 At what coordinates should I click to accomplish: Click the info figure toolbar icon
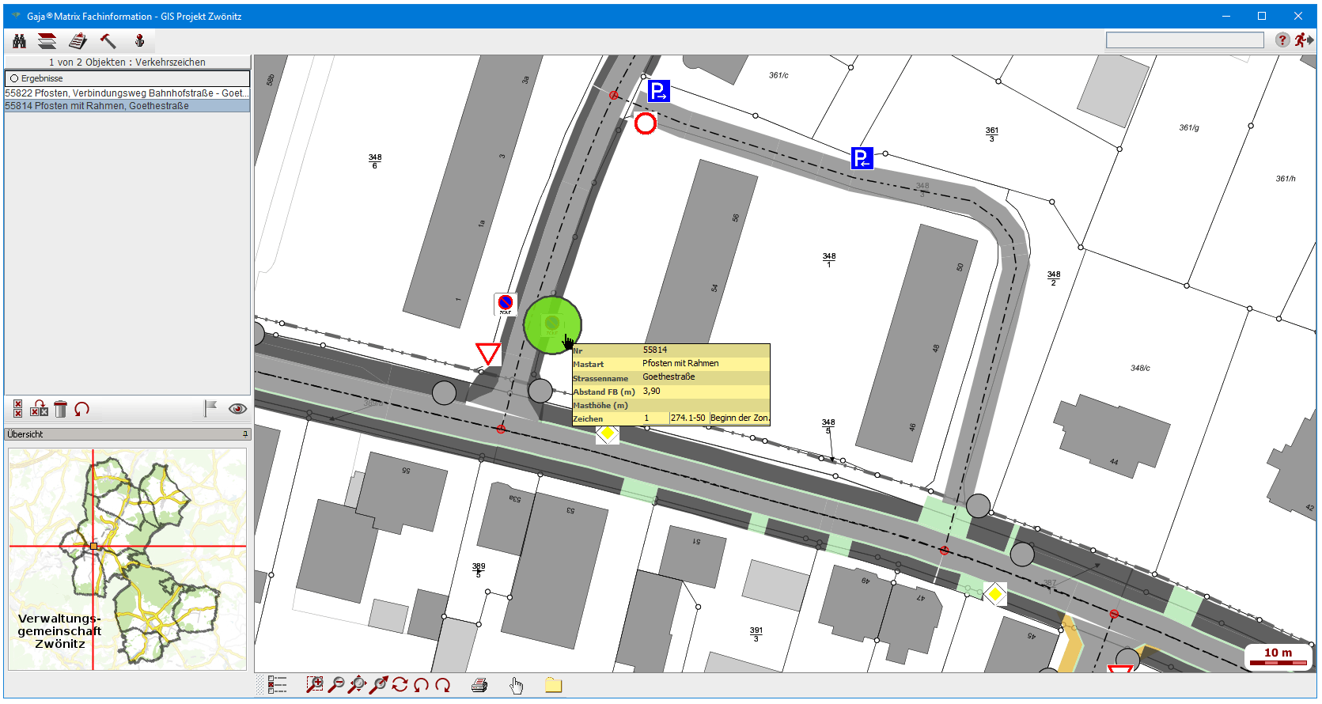pyautogui.click(x=139, y=41)
